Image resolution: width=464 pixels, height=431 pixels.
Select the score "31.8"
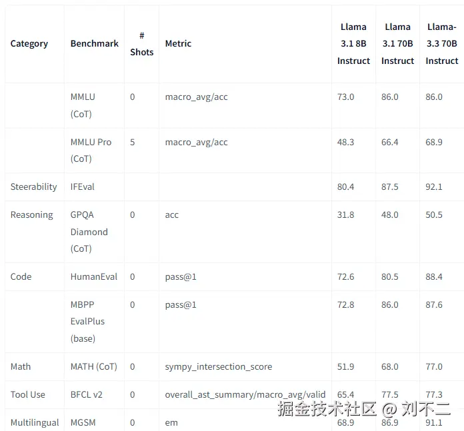click(345, 215)
